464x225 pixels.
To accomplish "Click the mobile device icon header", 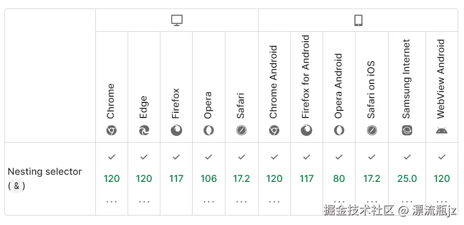I will pyautogui.click(x=358, y=20).
